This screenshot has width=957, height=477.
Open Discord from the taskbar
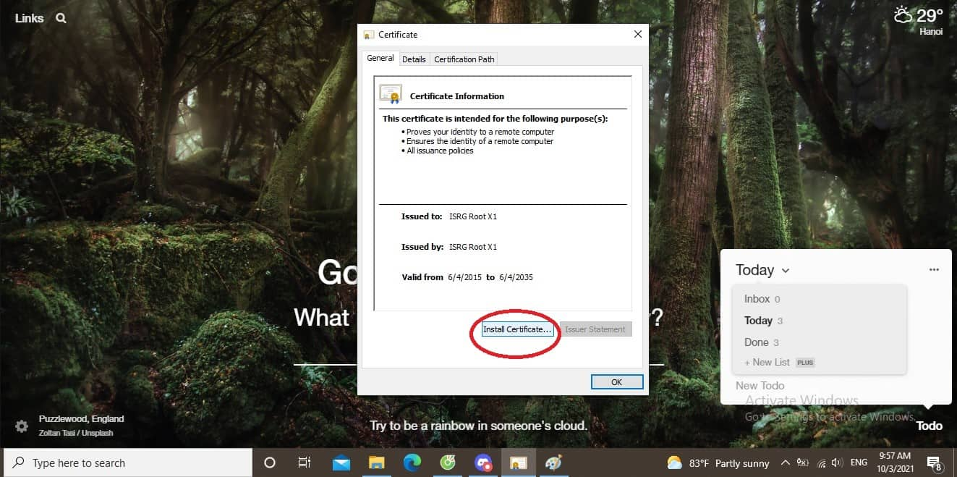tap(482, 463)
